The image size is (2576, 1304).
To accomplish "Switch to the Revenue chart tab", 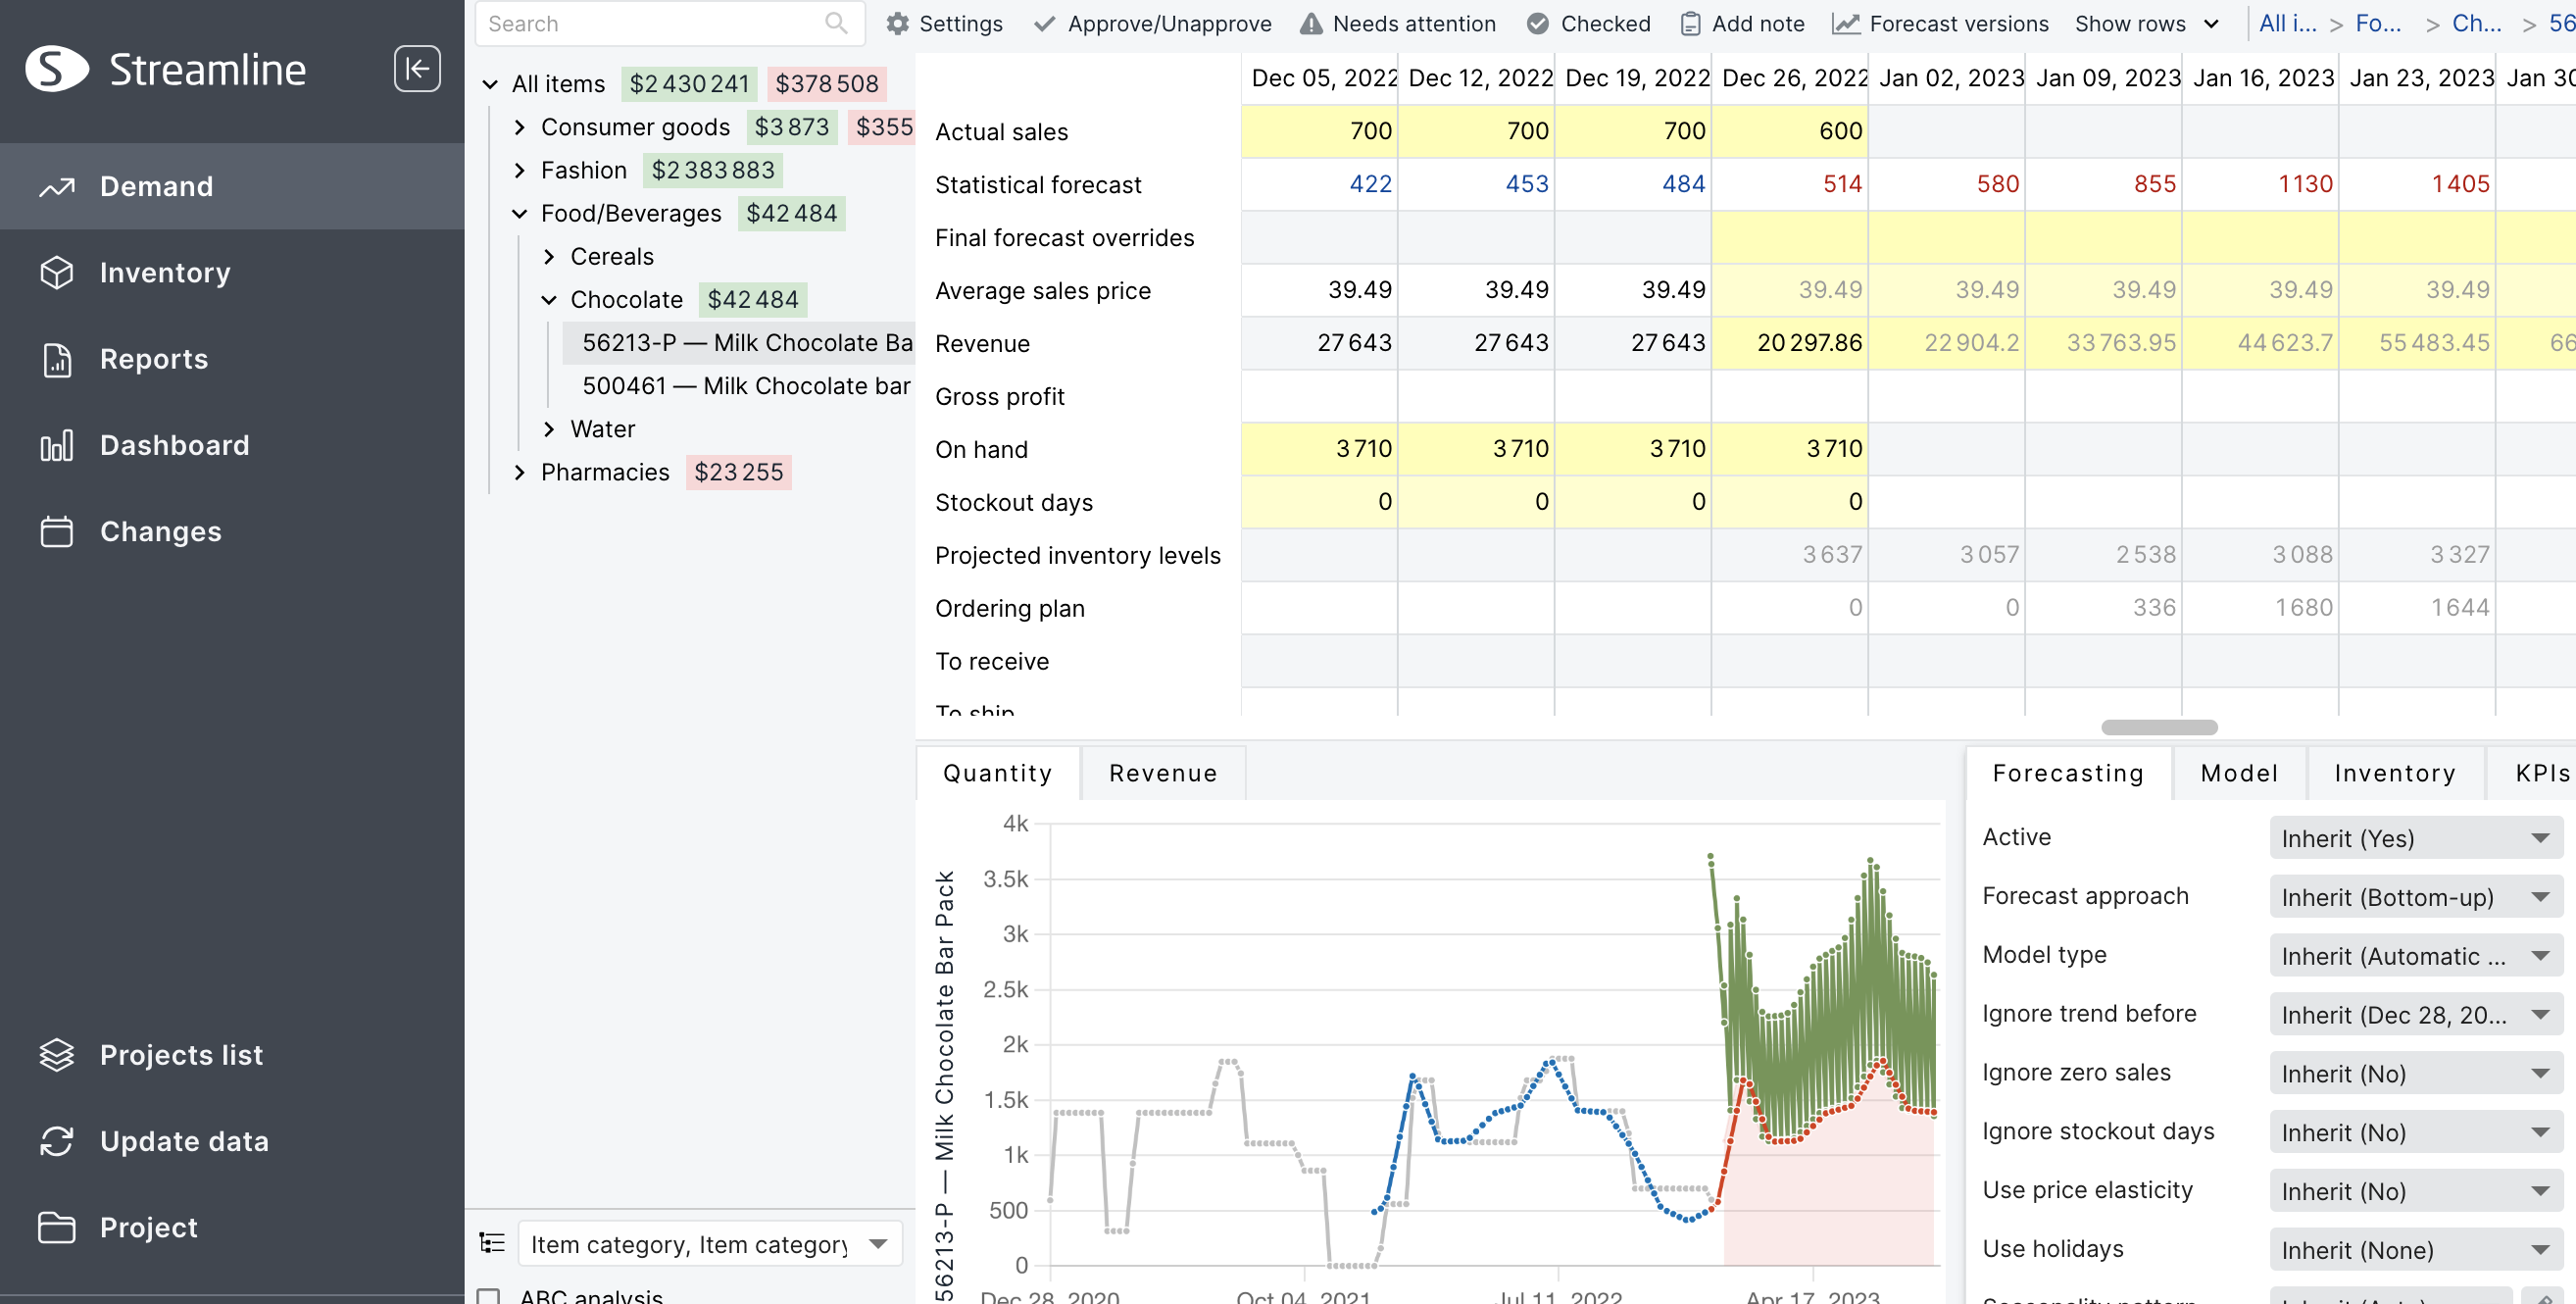I will [1163, 773].
